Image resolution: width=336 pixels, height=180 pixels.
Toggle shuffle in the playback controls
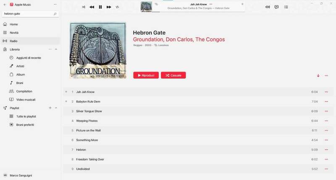(84, 7)
